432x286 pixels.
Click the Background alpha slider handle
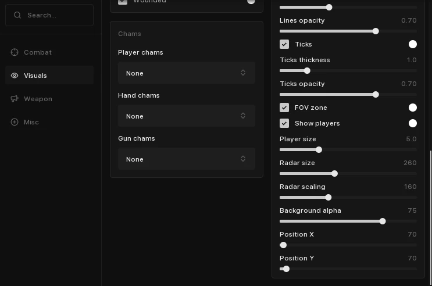click(x=383, y=221)
